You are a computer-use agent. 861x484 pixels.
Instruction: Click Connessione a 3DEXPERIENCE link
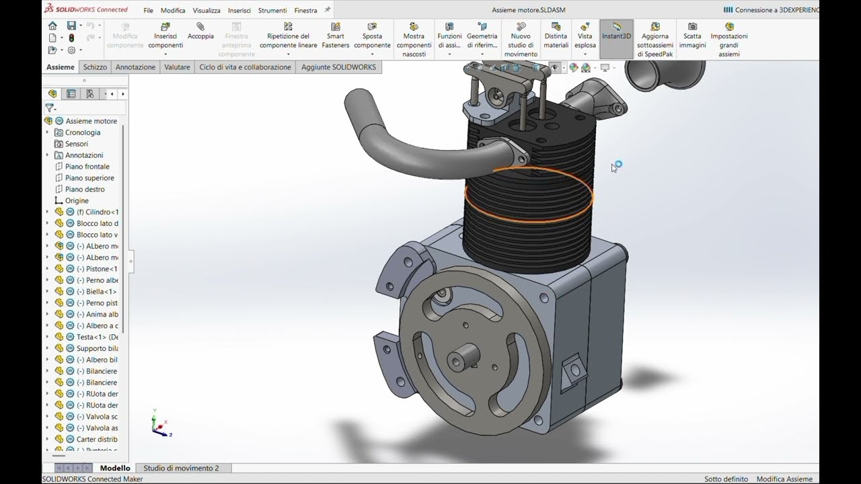click(x=772, y=10)
